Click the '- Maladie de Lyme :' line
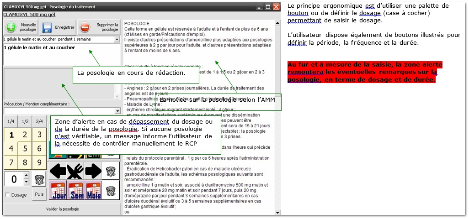469x219 pixels. pos(143,104)
